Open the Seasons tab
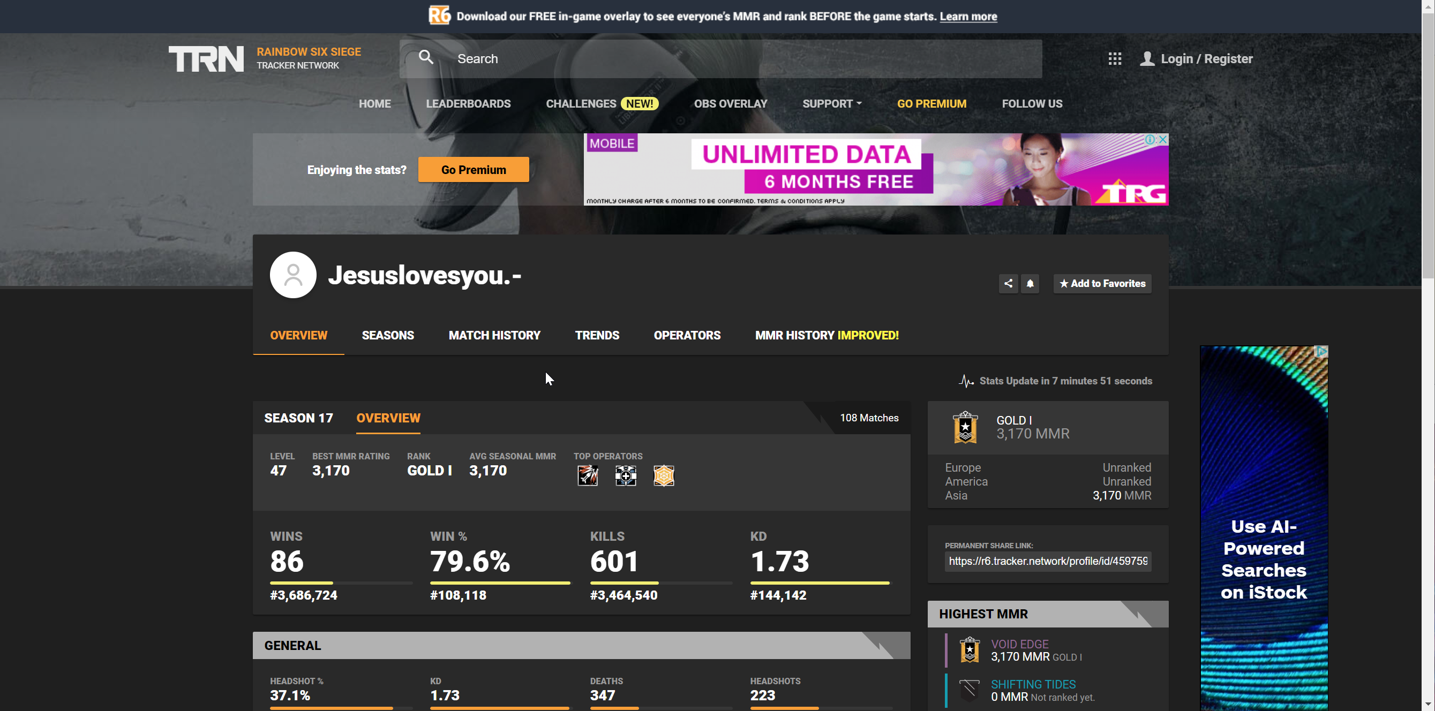The height and width of the screenshot is (711, 1435). tap(388, 335)
